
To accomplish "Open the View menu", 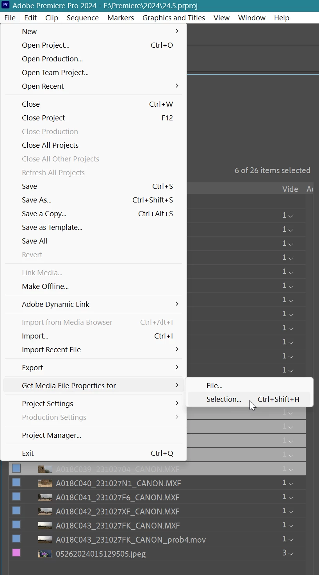I will [x=222, y=18].
